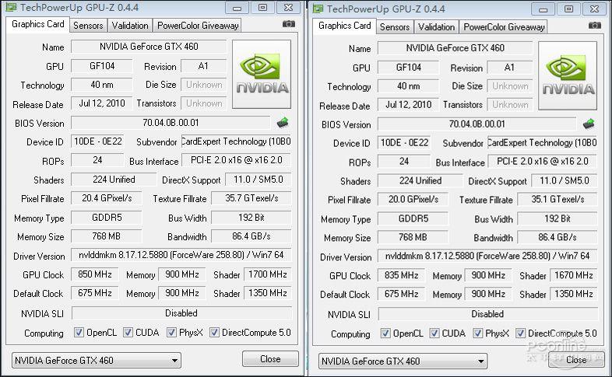Click Default Clock 675 MHz in right window

coord(401,294)
